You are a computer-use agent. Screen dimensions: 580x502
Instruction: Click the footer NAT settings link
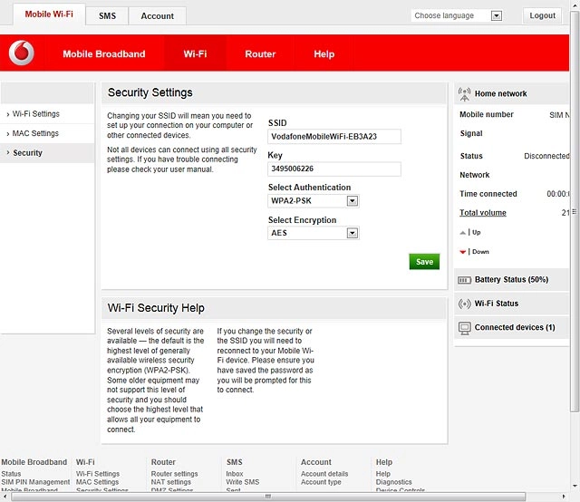[x=171, y=482]
